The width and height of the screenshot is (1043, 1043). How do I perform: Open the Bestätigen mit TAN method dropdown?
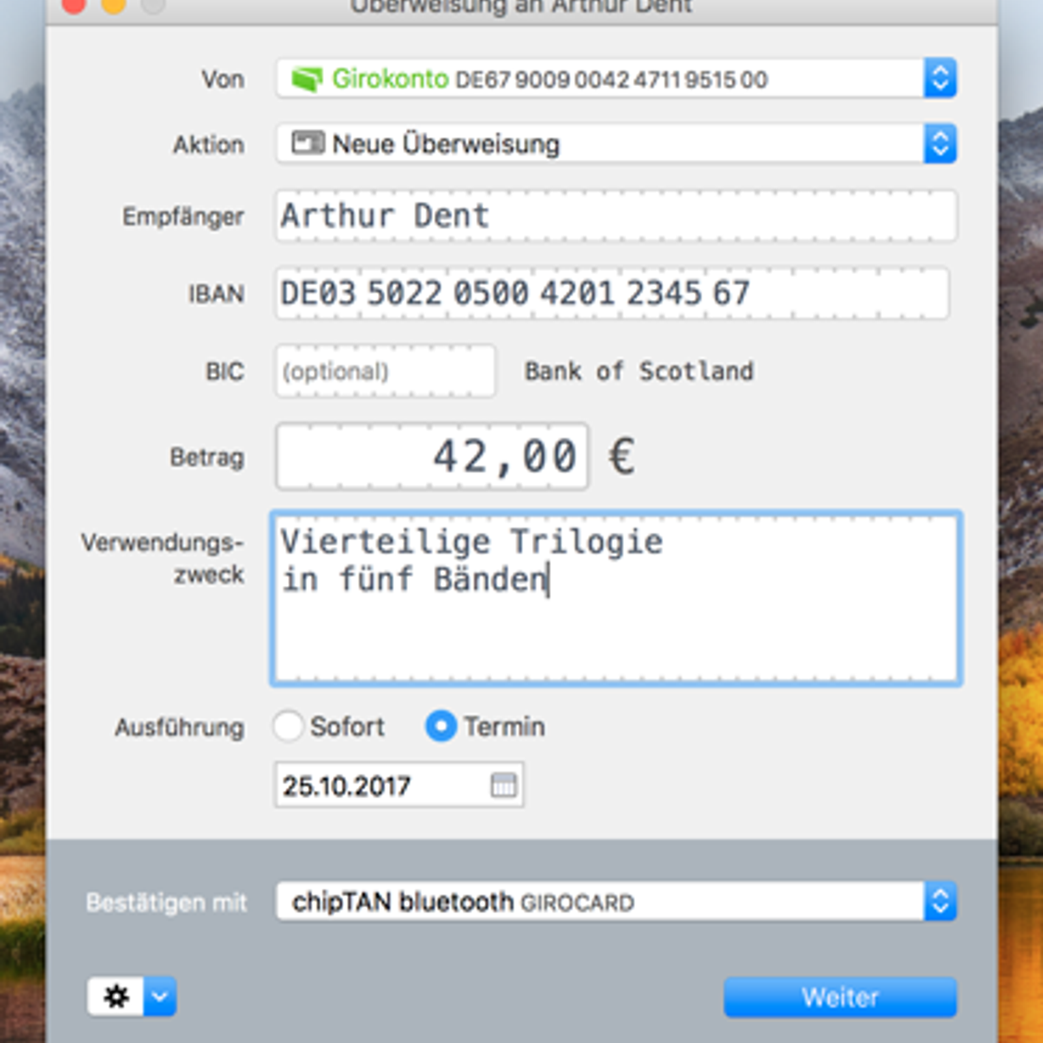[939, 902]
